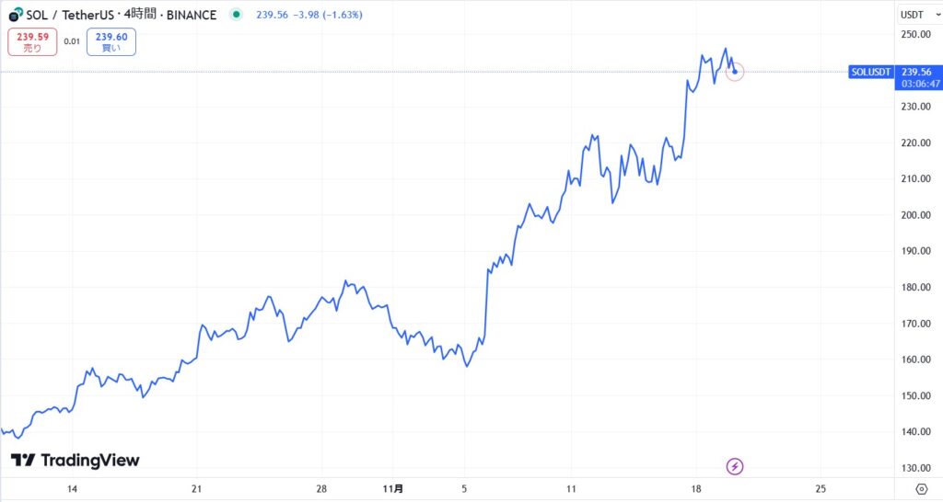Click the 239.56 current price axis tag
This screenshot has height=502, width=943.
pyautogui.click(x=916, y=72)
